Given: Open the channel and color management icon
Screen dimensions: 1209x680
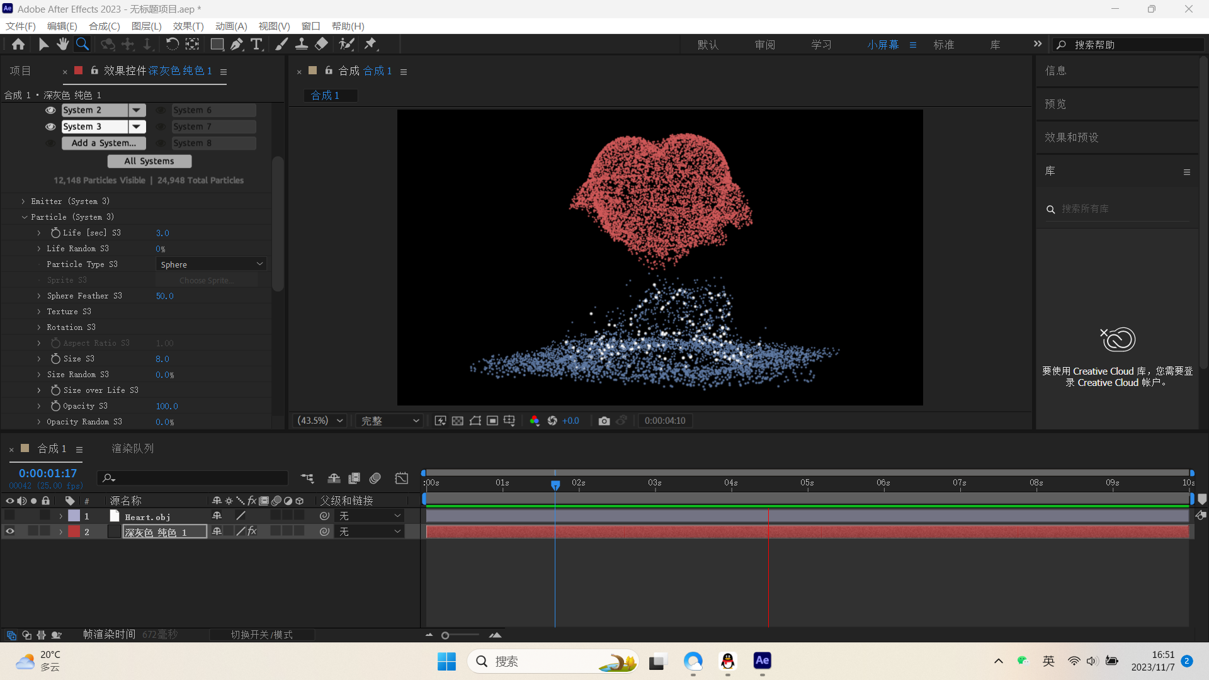Looking at the screenshot, I should point(535,421).
